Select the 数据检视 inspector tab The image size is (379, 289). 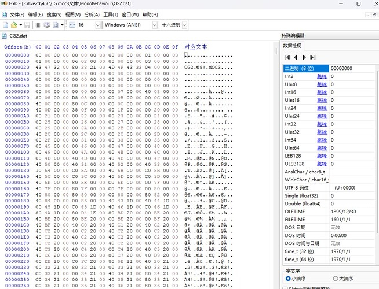(x=292, y=46)
